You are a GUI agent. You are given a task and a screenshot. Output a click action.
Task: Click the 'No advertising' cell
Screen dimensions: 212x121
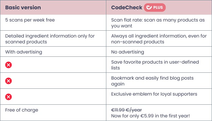[x=128, y=52]
